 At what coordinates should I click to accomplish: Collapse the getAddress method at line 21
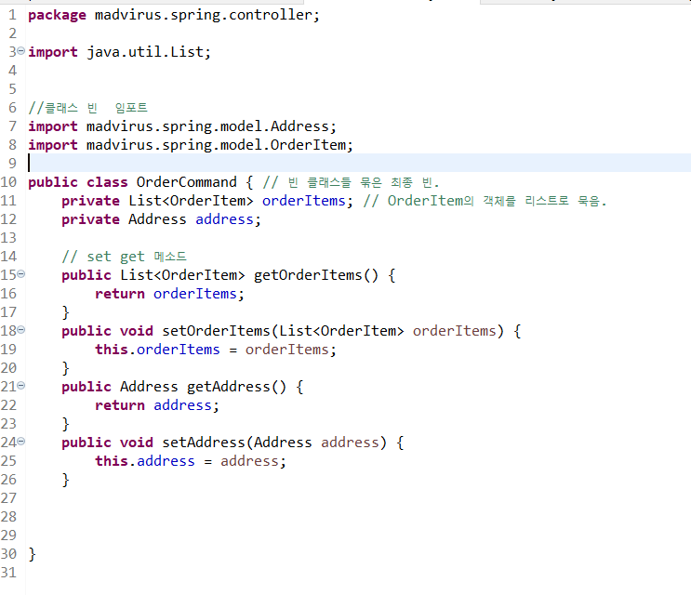20,386
